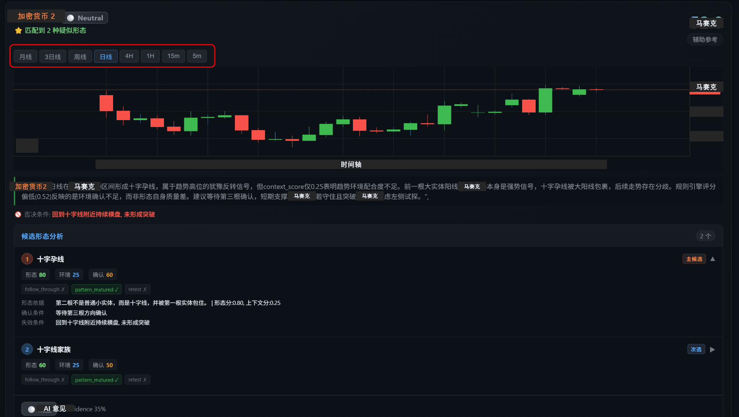739x417 pixels.
Task: Click the 次选 badge on 十字线家族
Action: tap(696, 350)
